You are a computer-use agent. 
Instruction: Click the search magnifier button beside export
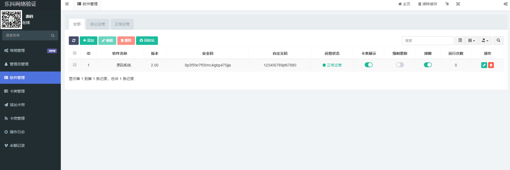498,40
